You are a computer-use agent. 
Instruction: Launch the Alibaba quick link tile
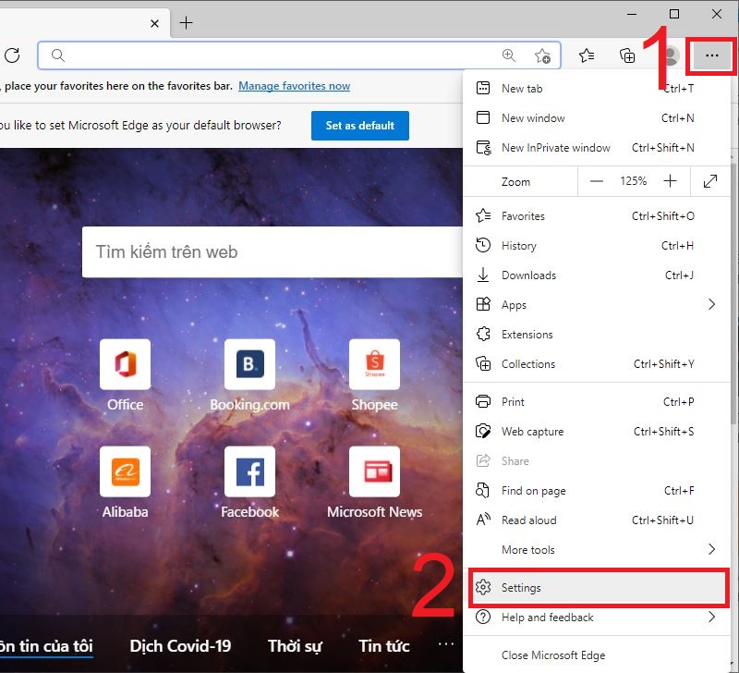click(125, 472)
